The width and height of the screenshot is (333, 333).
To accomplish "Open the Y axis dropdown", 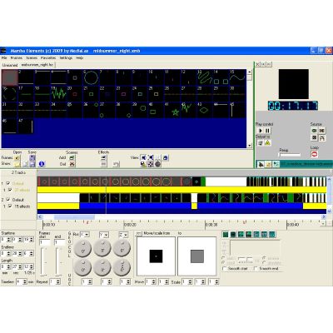I will (x=104, y=235).
